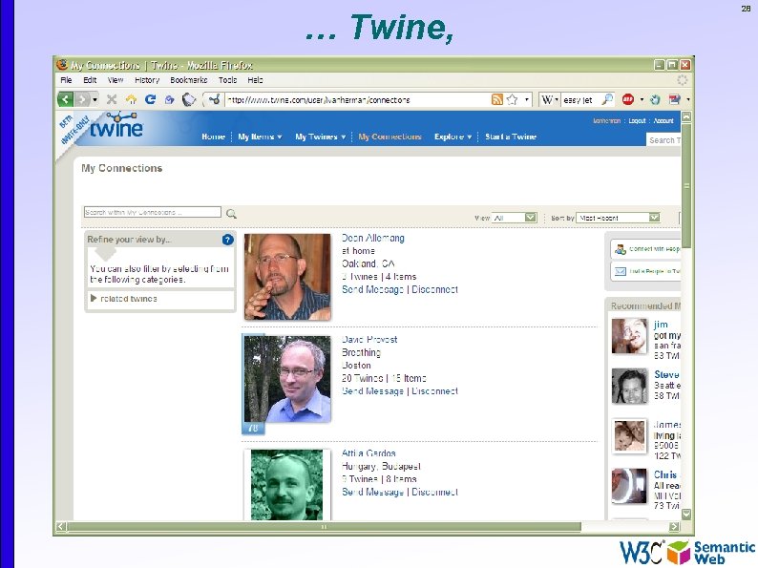Open the Tools menu

pos(228,80)
